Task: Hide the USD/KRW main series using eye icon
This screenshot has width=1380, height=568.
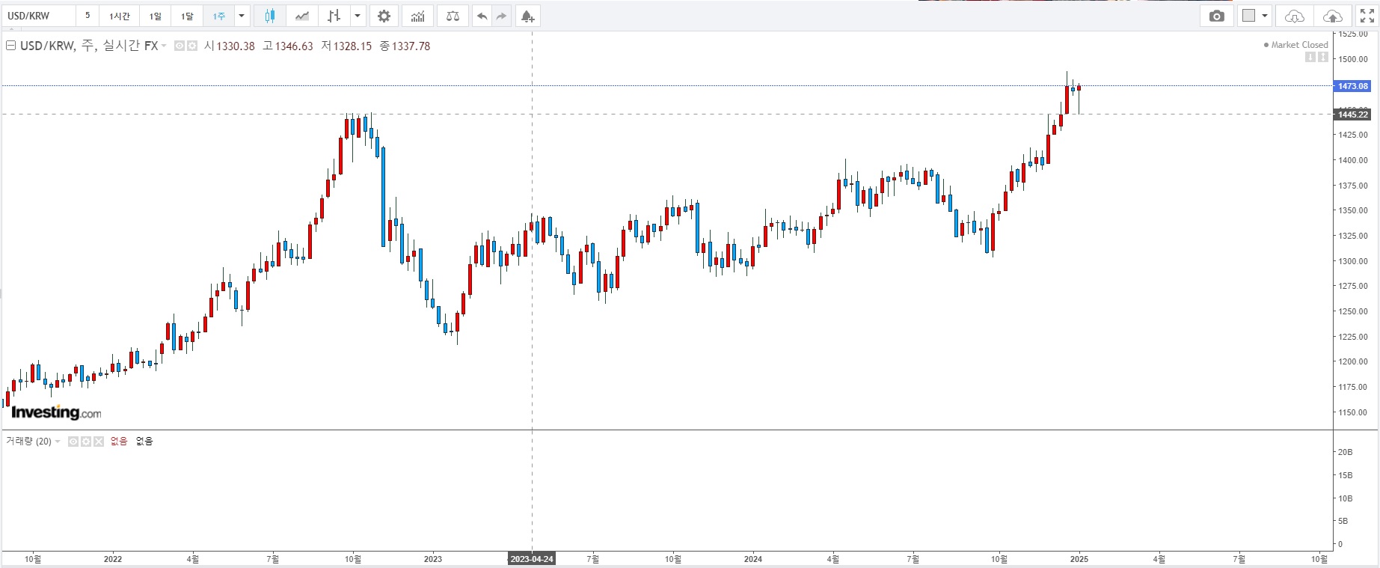Action: click(180, 46)
